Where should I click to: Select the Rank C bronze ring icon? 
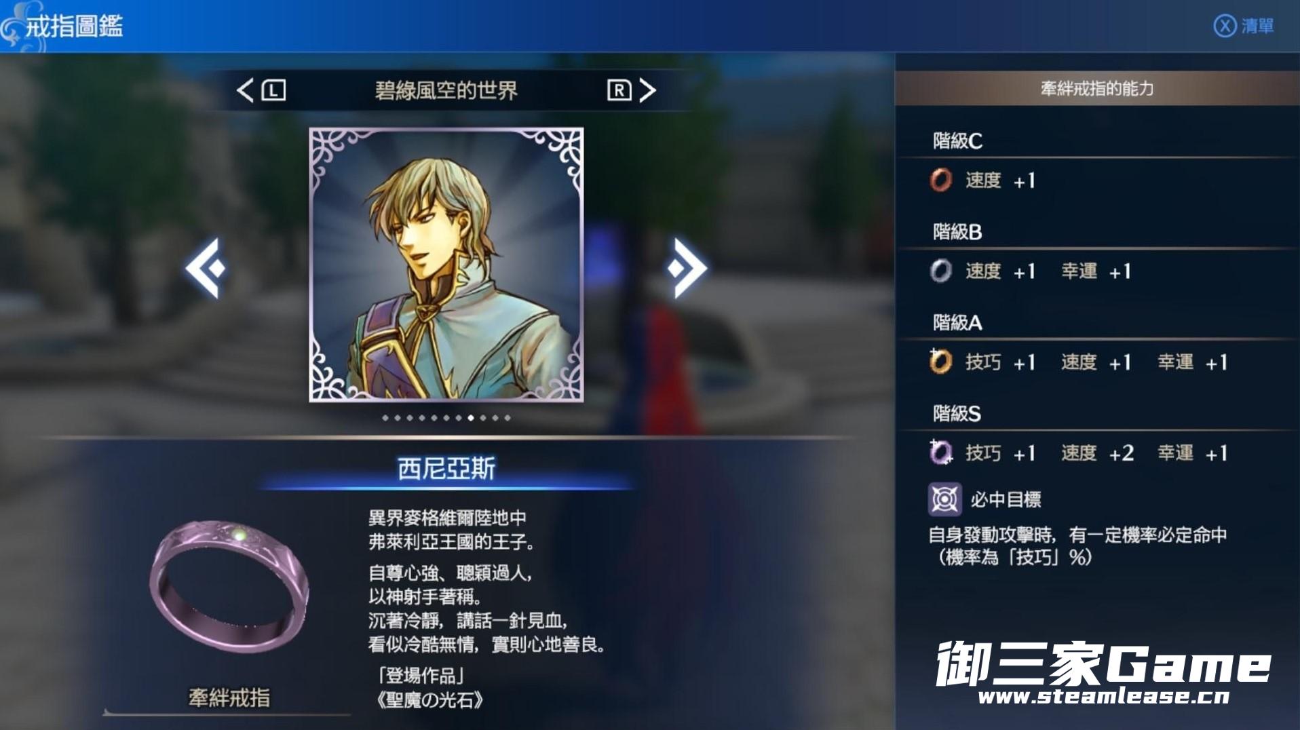point(940,180)
